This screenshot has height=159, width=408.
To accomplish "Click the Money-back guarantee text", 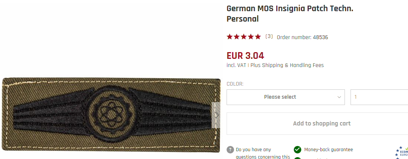I will pos(328,150).
